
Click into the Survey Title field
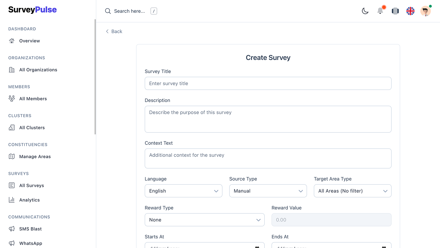[268, 83]
